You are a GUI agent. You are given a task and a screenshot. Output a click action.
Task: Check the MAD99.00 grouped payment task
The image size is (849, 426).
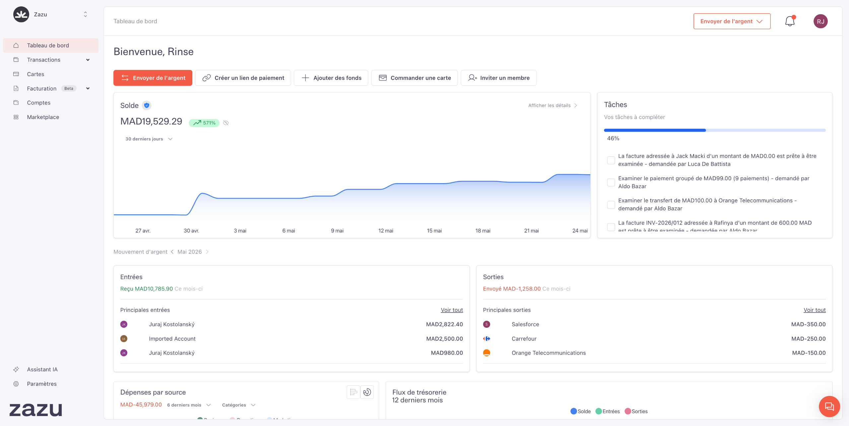(x=611, y=182)
